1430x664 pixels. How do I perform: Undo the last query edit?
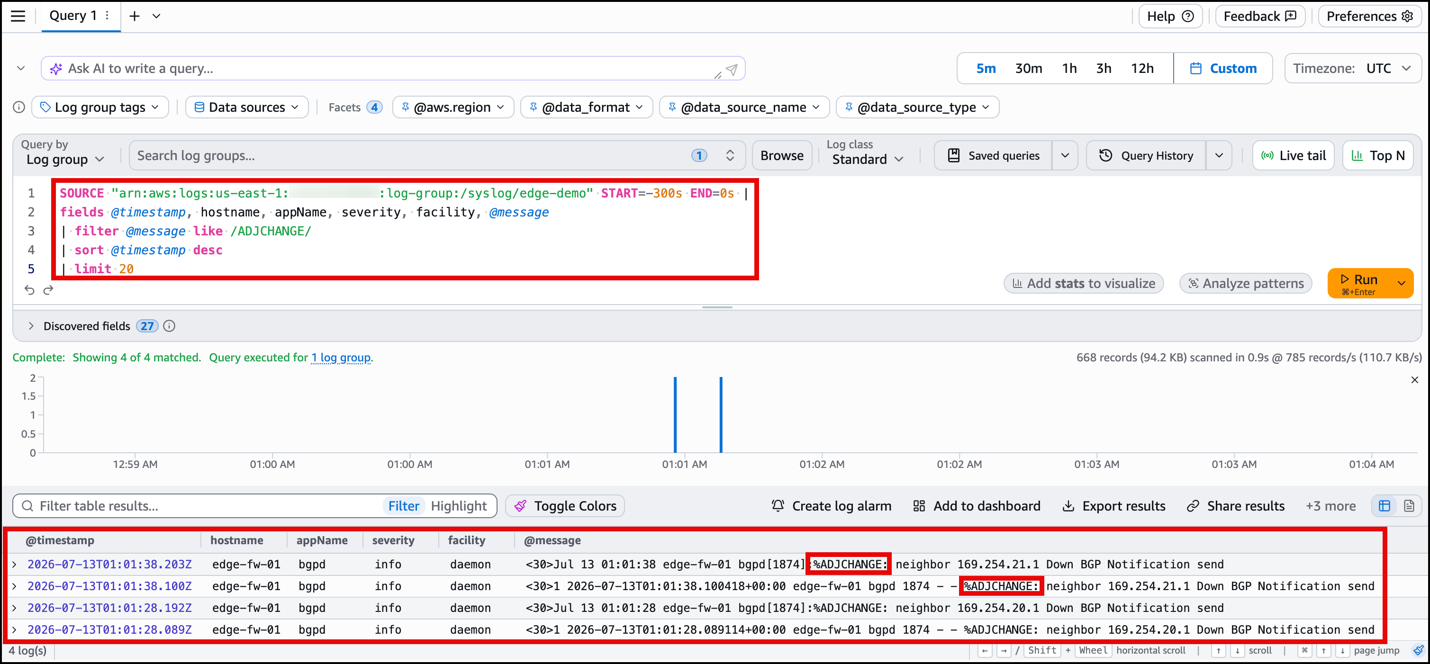point(29,289)
